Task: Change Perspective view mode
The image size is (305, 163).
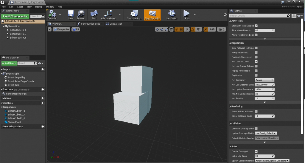Action: [61, 29]
